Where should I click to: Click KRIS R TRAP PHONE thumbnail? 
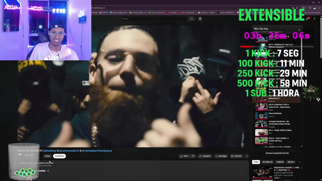261,141
